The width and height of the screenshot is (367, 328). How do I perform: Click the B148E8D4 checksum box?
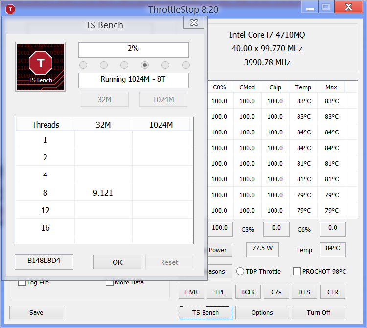44,262
